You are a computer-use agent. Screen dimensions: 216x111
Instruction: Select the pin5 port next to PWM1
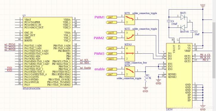112,17
